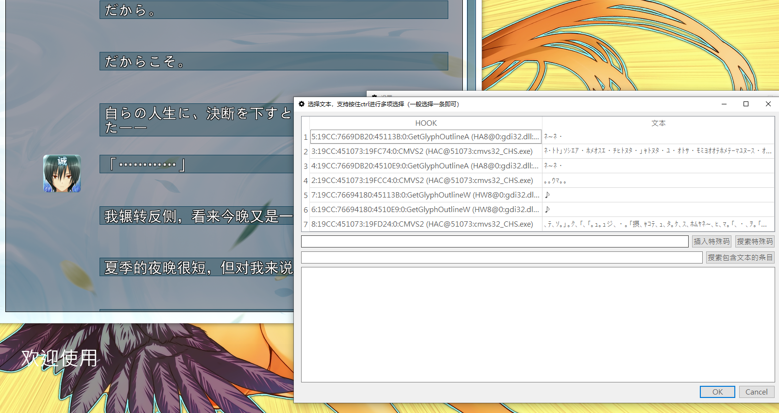Click the 插入特殊码 button

711,241
